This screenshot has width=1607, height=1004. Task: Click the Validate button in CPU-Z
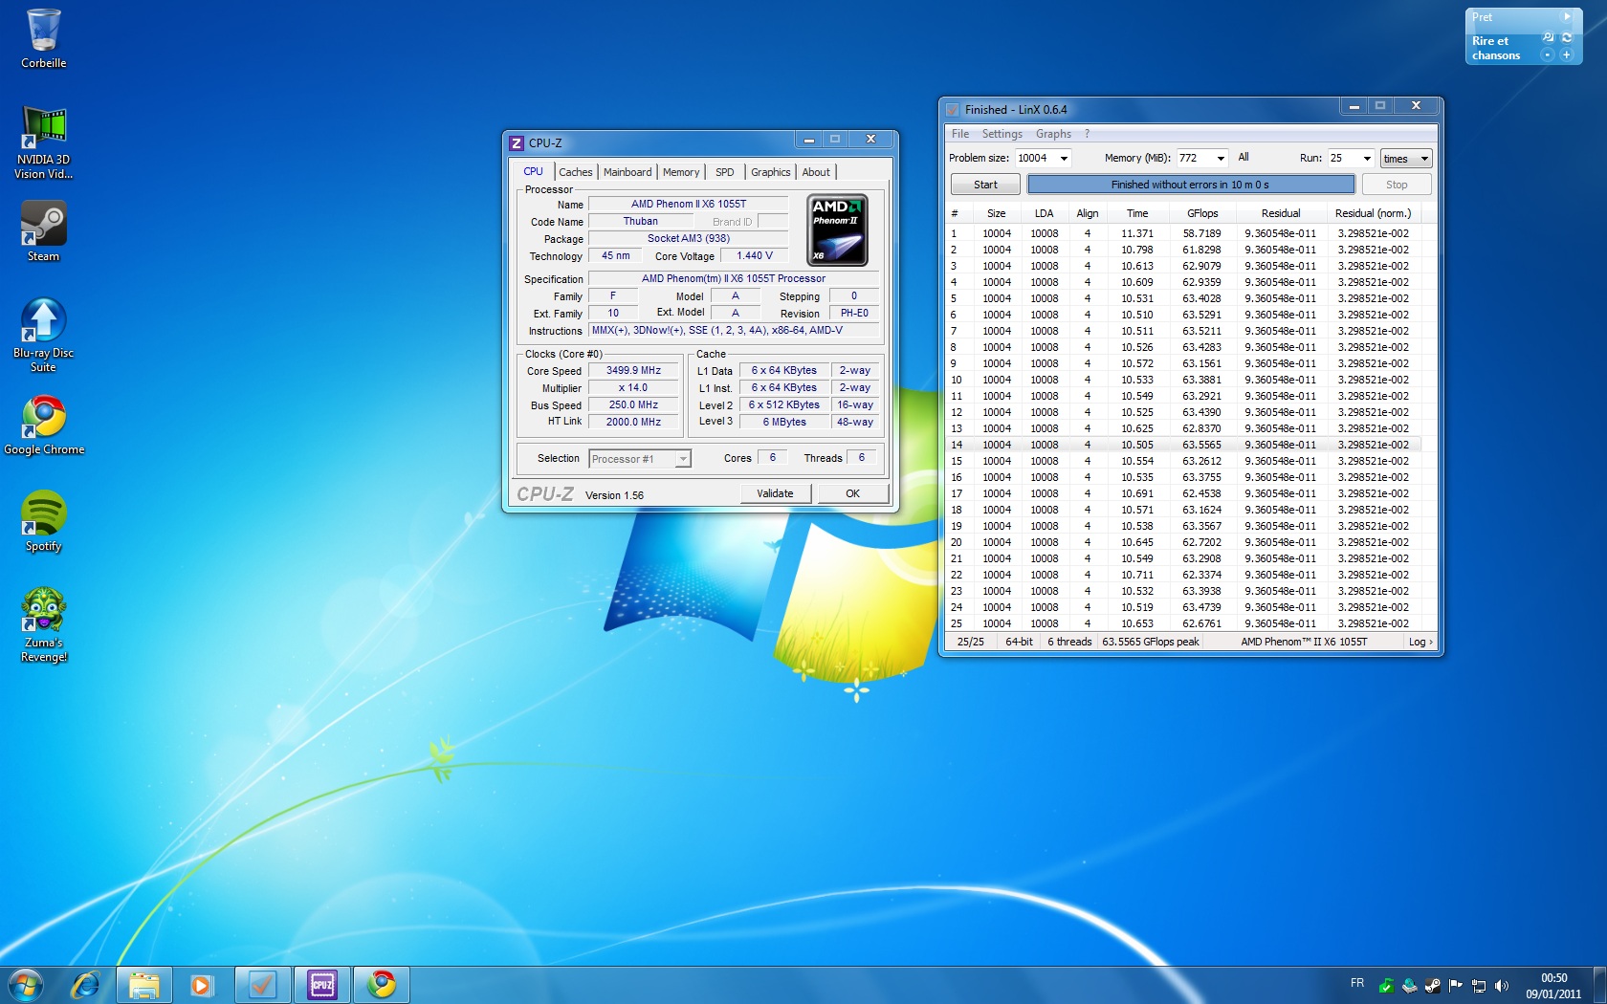pos(775,493)
